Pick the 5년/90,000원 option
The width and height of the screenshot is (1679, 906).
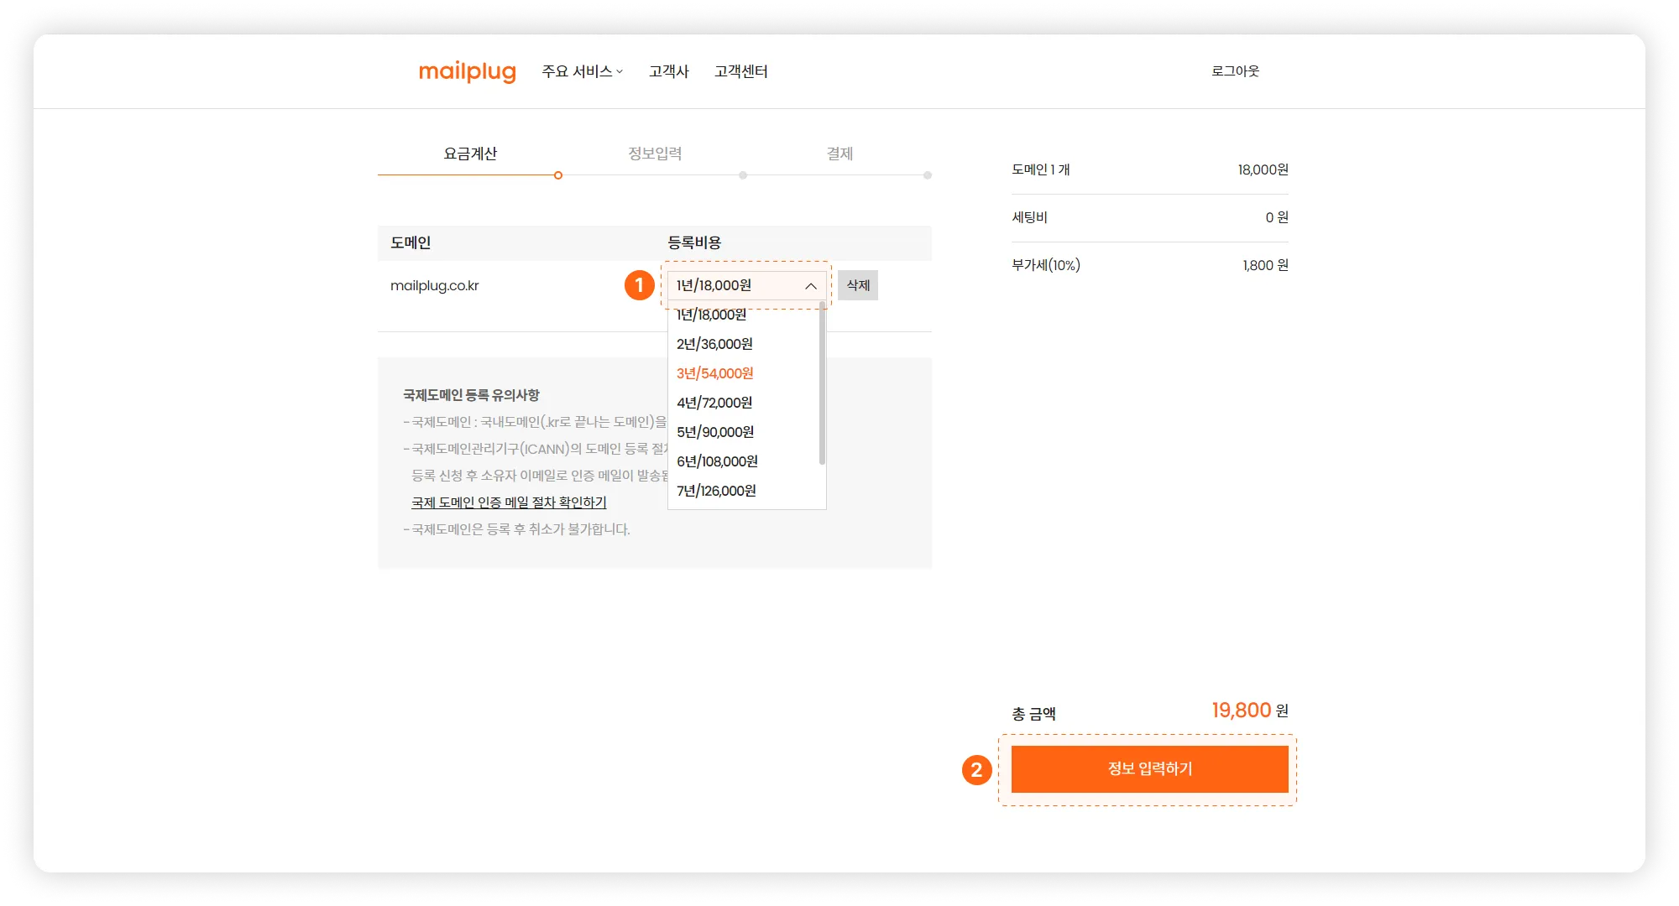(x=715, y=432)
